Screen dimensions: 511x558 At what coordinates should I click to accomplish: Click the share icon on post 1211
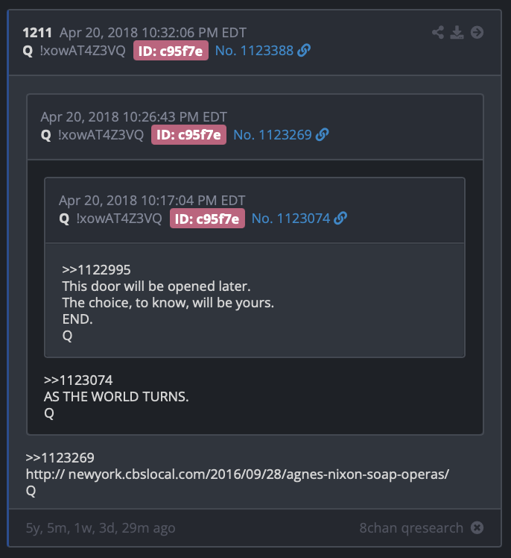click(438, 32)
